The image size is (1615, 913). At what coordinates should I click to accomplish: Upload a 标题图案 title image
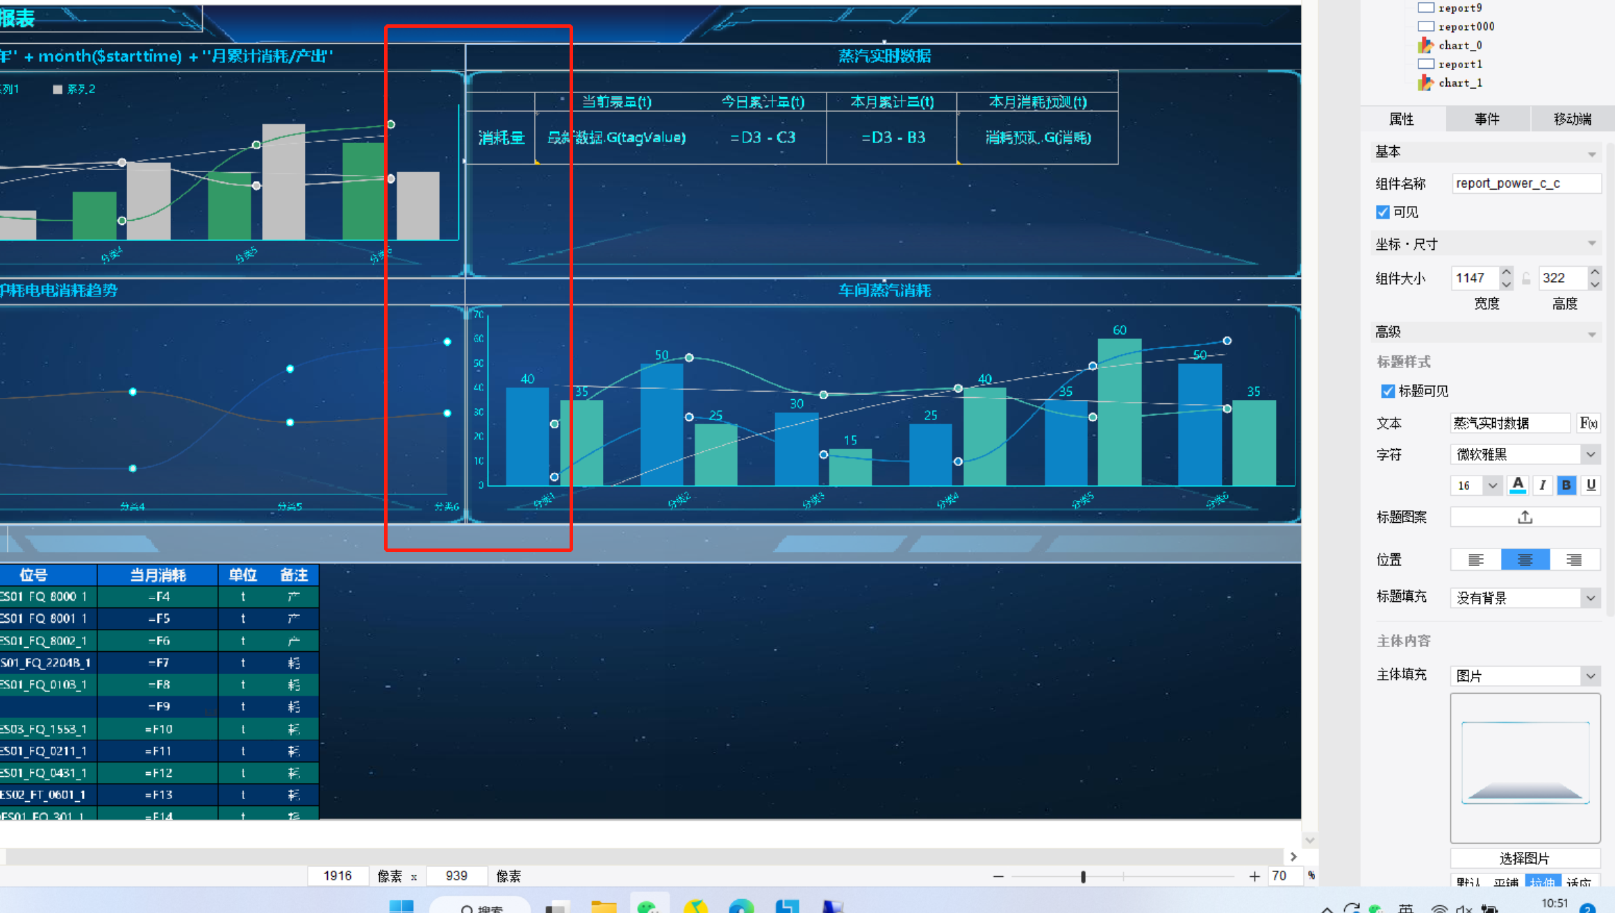(1525, 517)
